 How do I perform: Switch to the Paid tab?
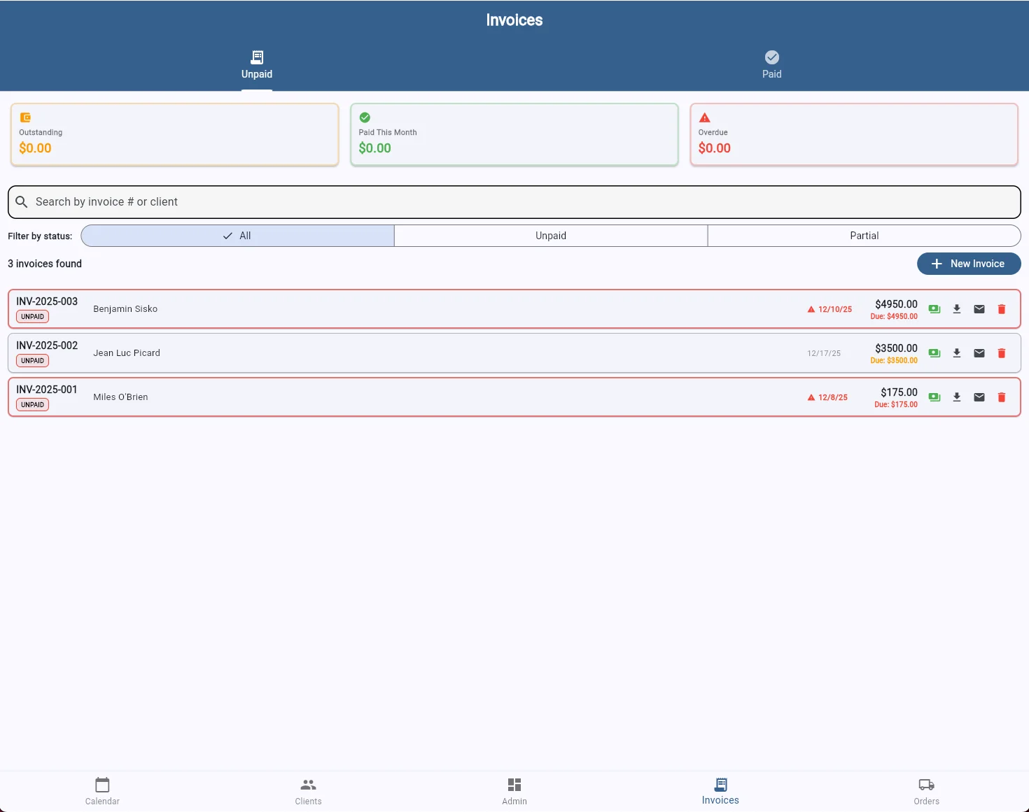pos(771,64)
